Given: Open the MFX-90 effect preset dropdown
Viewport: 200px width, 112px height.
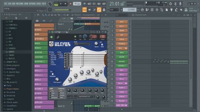Looking at the screenshot, I should [x=87, y=97].
